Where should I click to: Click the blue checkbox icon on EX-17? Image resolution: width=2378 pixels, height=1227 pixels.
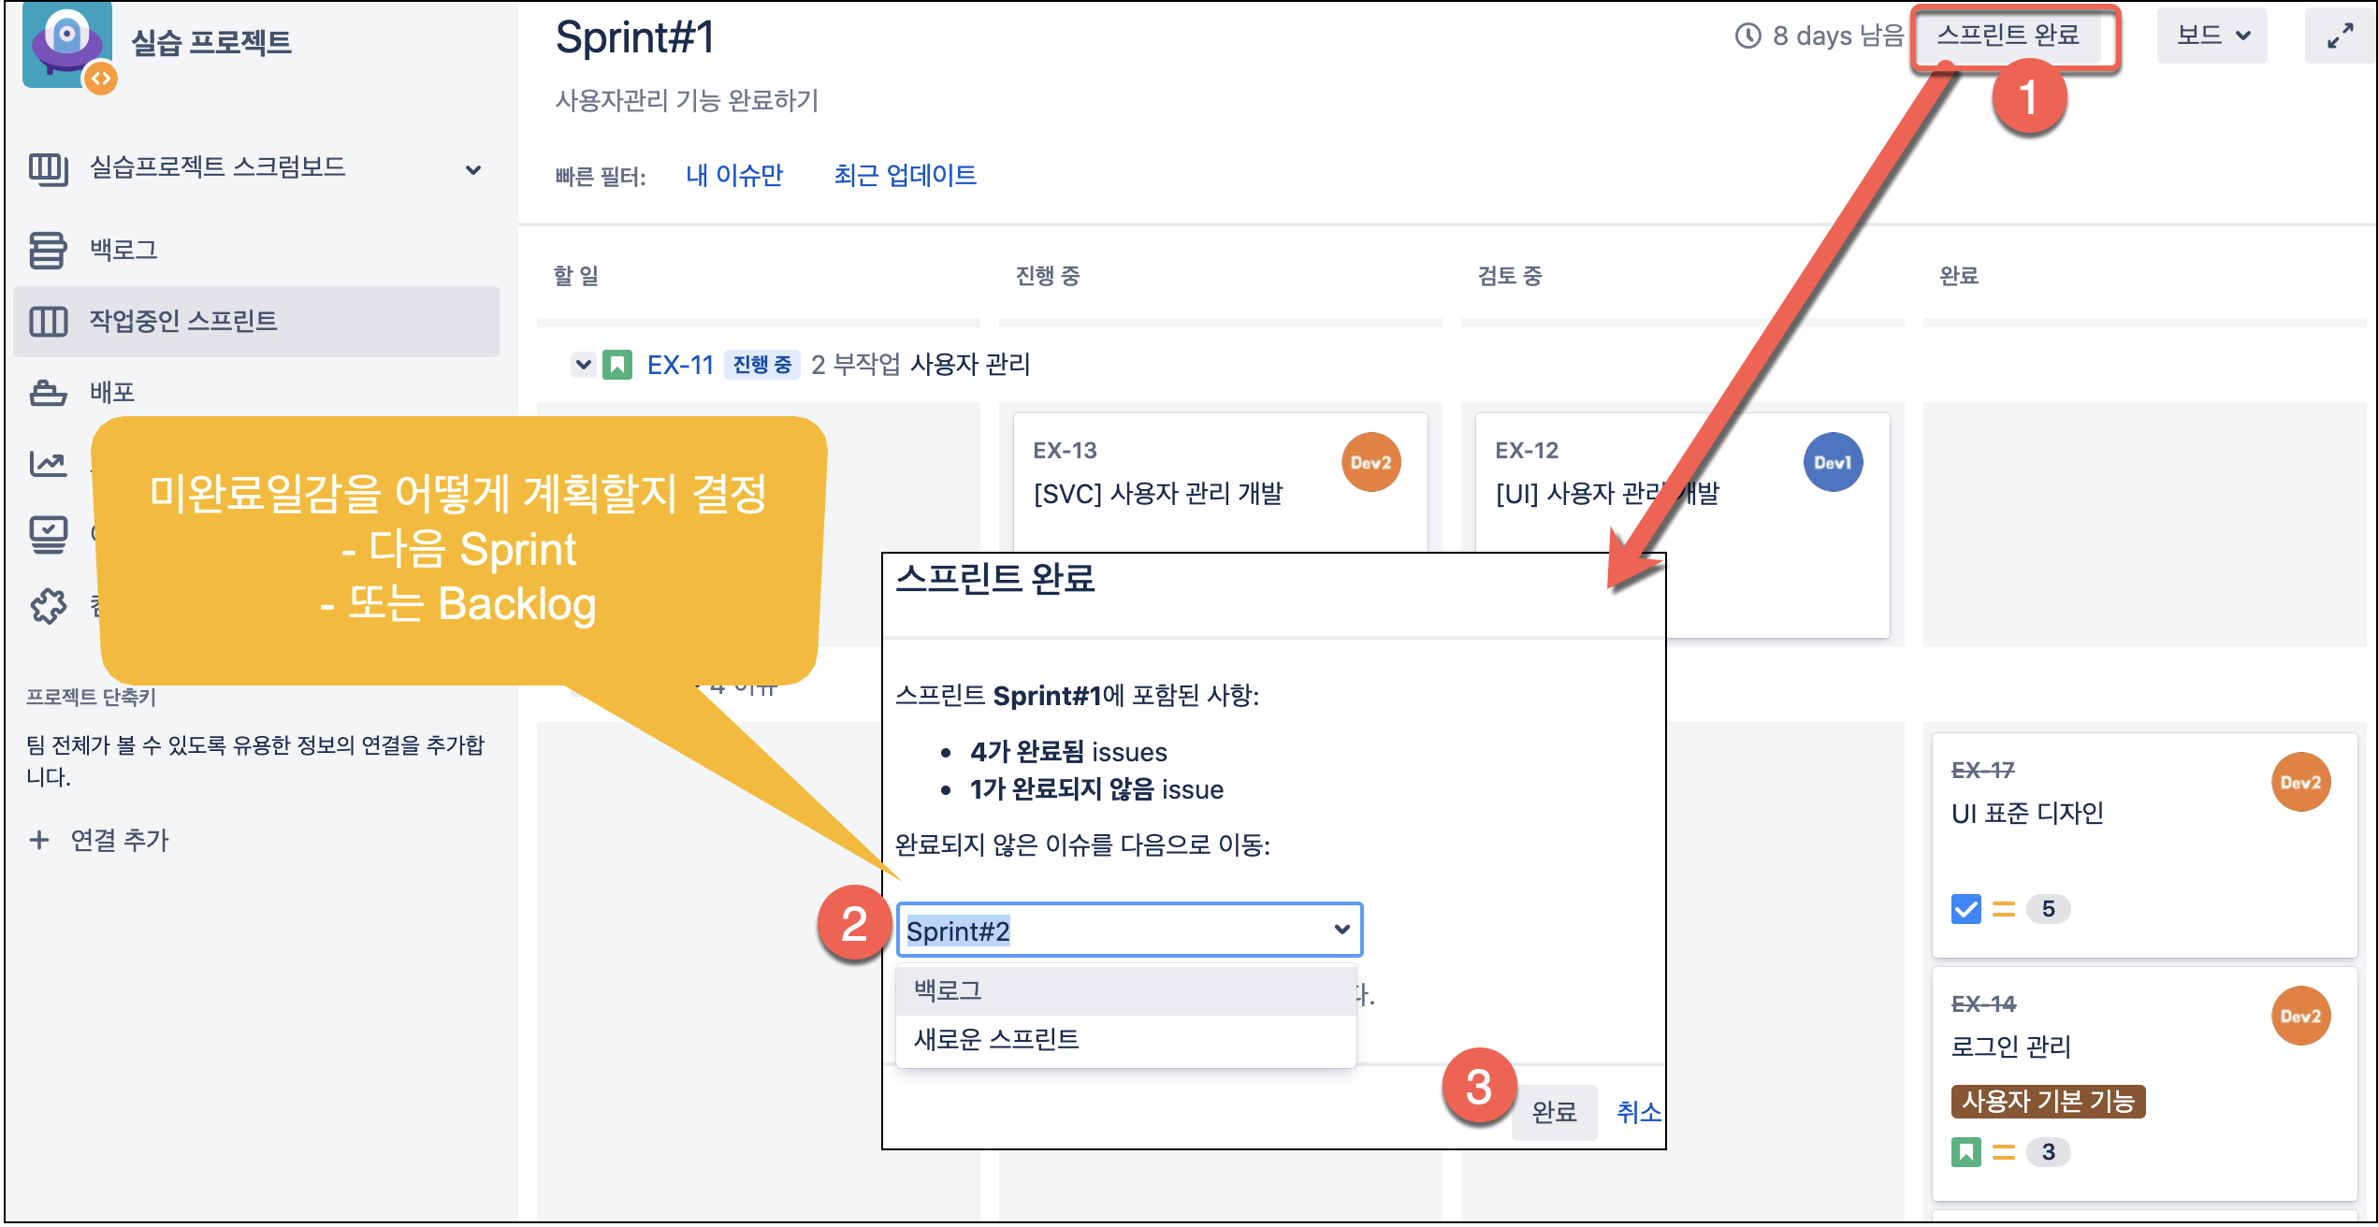pos(1965,908)
